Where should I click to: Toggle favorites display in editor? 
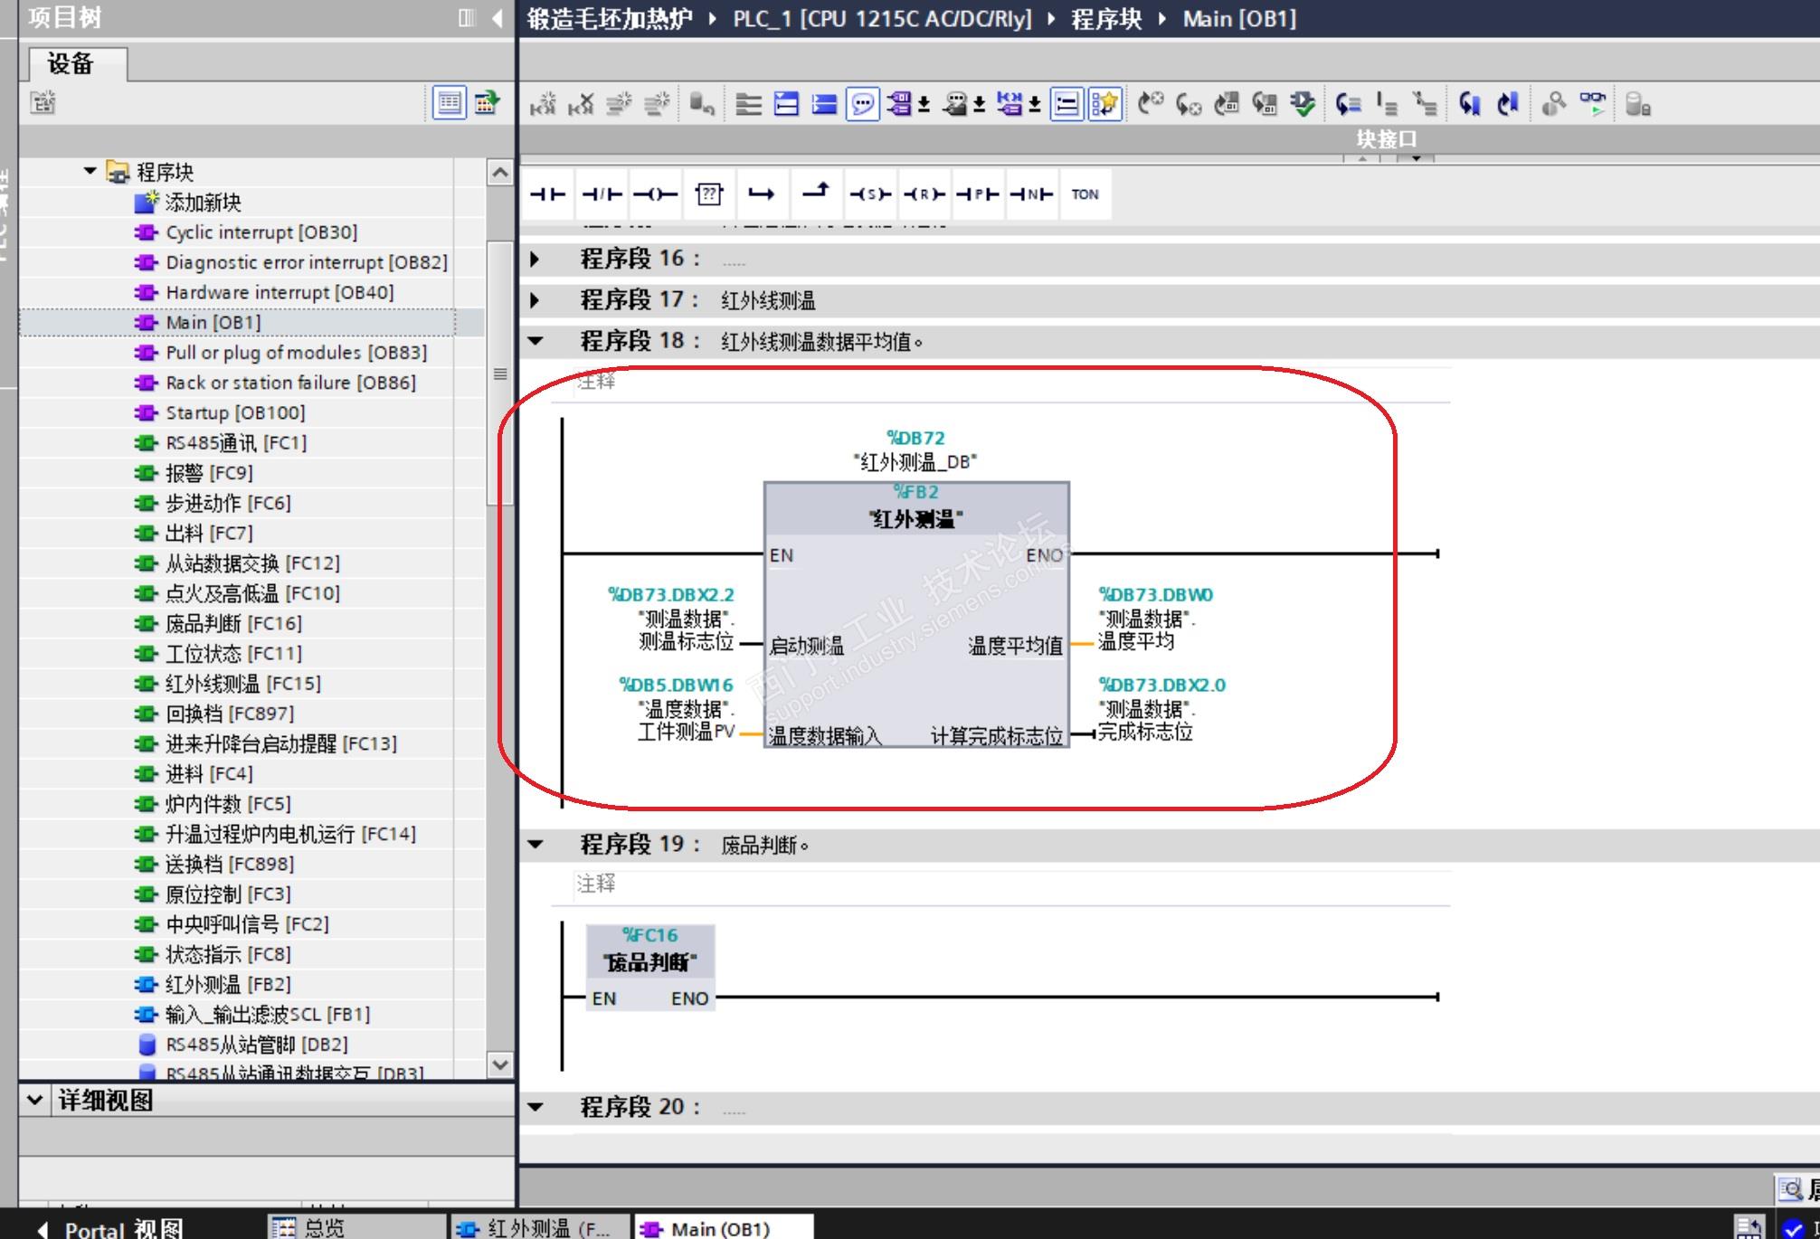tap(1104, 105)
